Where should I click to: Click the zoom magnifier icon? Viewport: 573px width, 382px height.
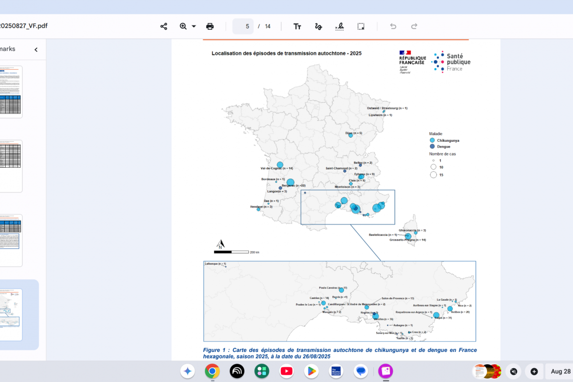[x=183, y=26]
